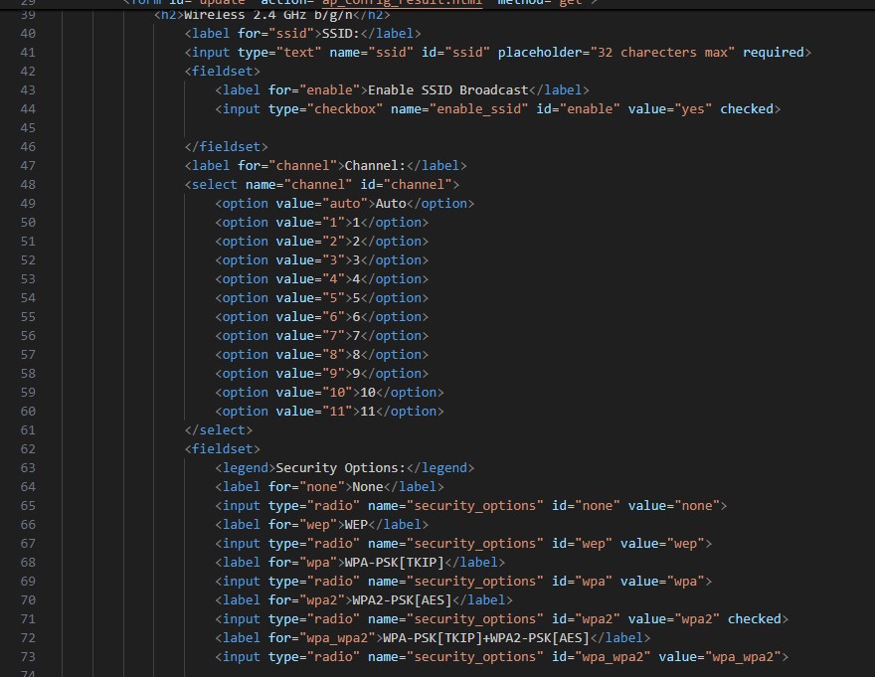The width and height of the screenshot is (875, 677).
Task: Click line number 55 in the gutter
Action: 28,317
